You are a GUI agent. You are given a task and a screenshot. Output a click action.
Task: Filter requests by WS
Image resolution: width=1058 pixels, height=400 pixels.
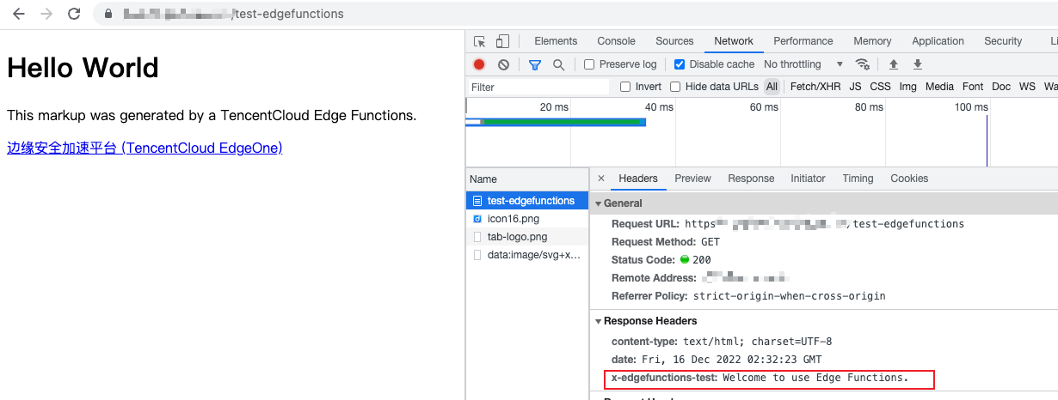pyautogui.click(x=1027, y=87)
